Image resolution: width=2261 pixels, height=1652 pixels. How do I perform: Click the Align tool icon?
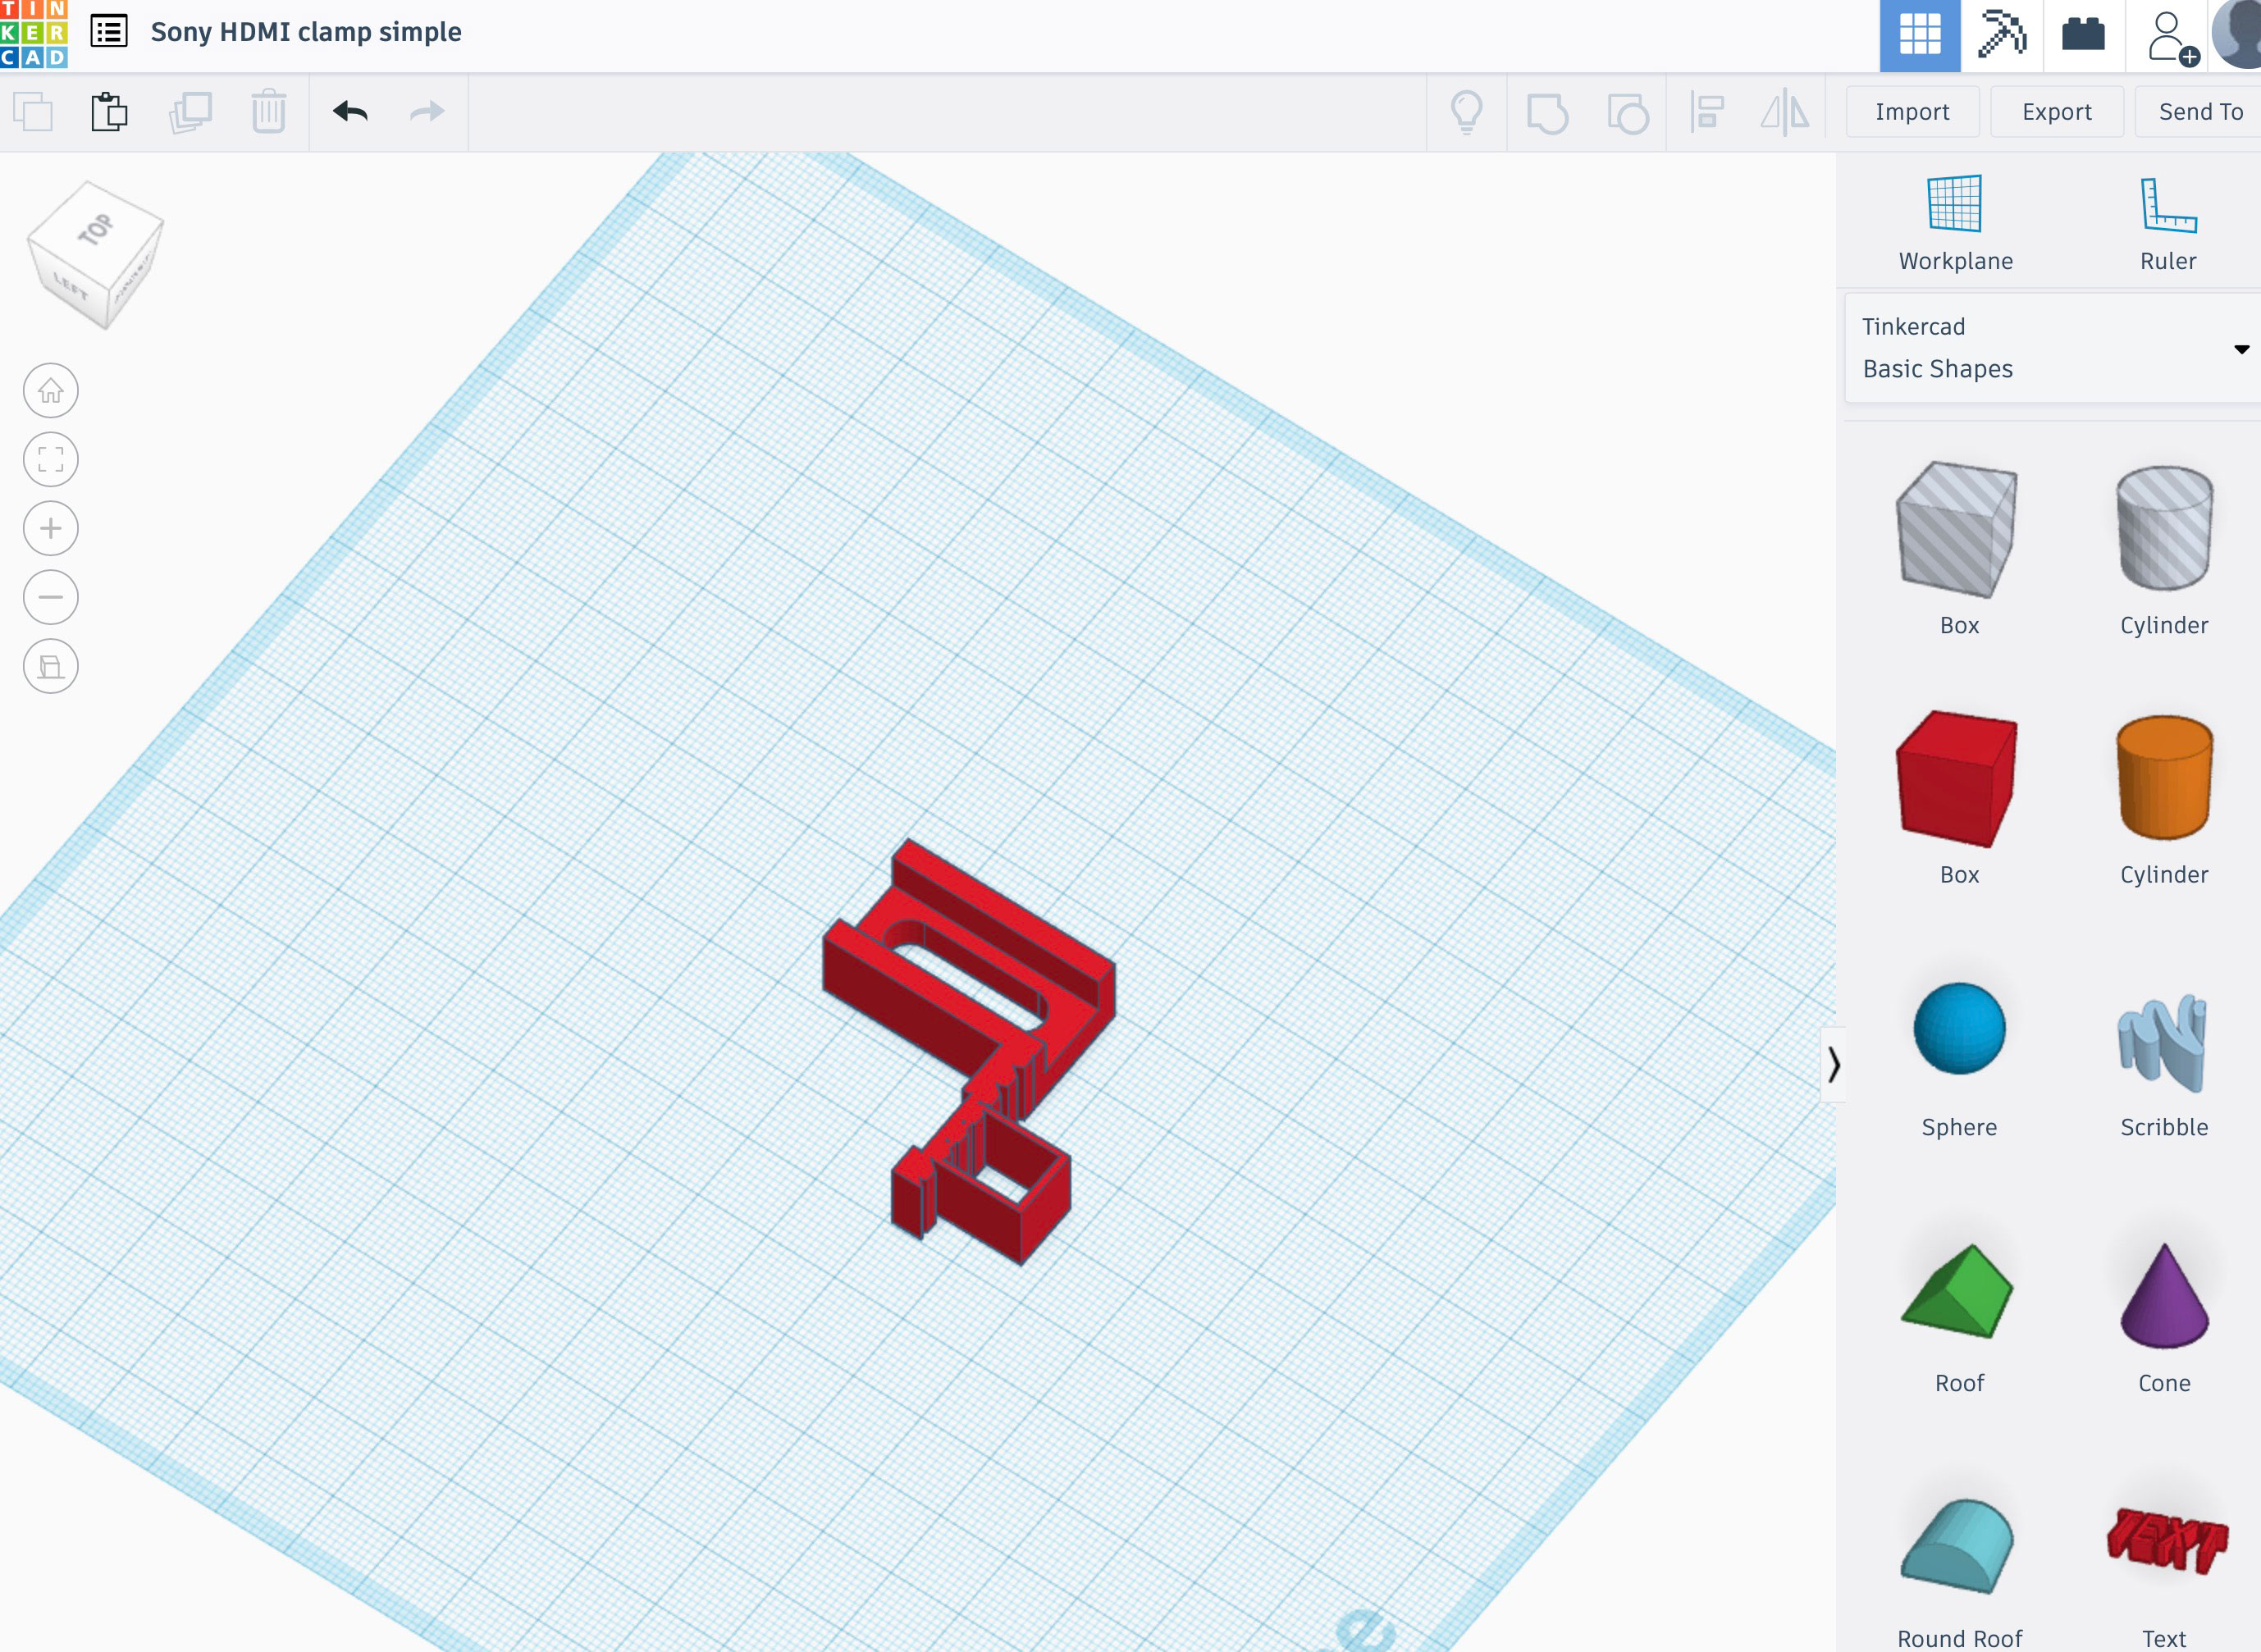[1707, 112]
